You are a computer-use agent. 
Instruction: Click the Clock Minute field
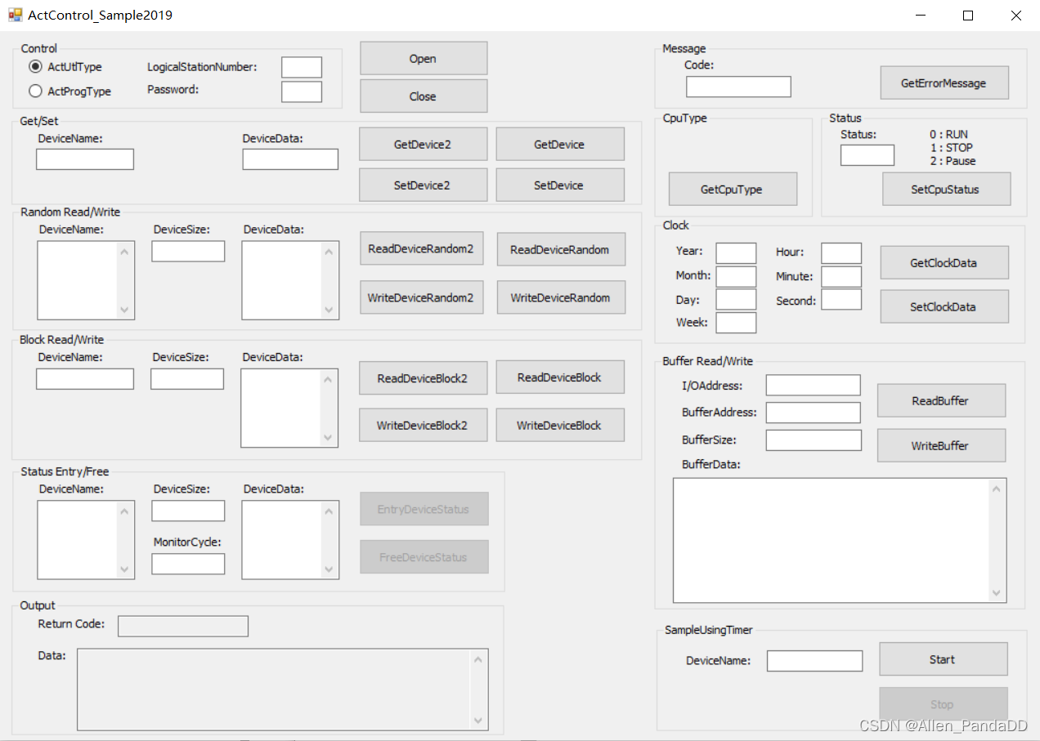[841, 276]
